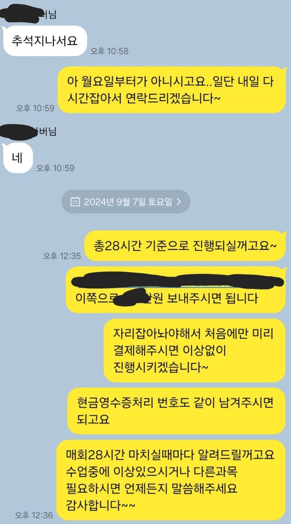Click the 오후 12:36 timestamp at the bottom
The image size is (291, 524).
(x=34, y=515)
